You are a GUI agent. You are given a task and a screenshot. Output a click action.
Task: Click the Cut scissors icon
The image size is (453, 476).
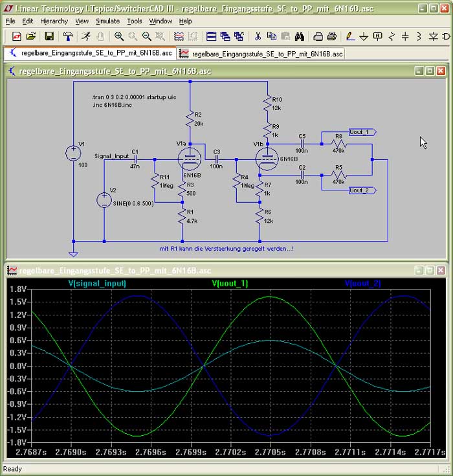point(258,36)
